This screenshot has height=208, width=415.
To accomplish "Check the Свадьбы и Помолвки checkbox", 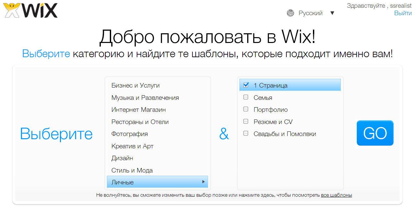I will pyautogui.click(x=246, y=133).
